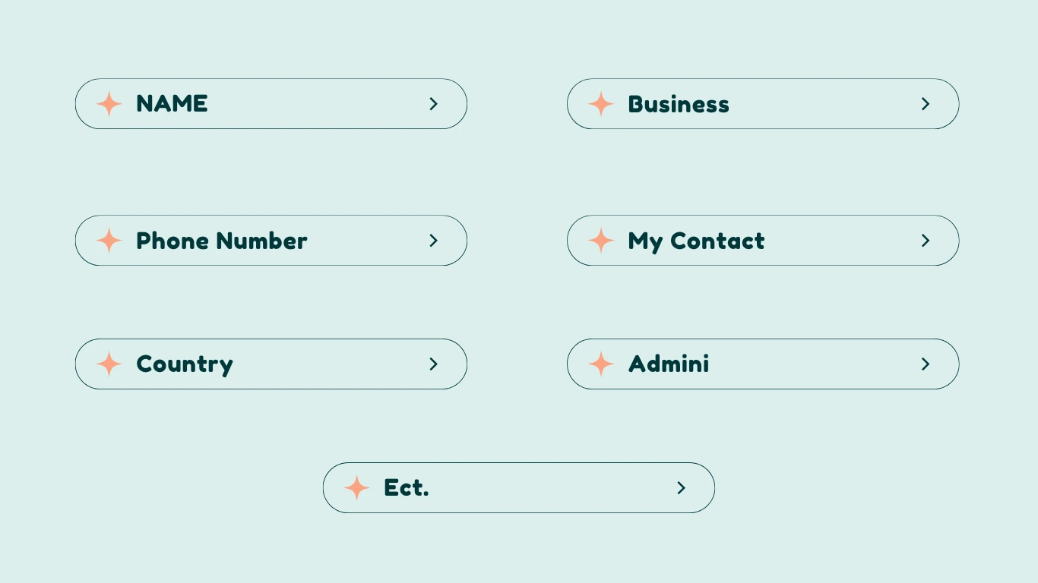Expand the NAME row chevron
Image resolution: width=1038 pixels, height=583 pixels.
tap(434, 104)
